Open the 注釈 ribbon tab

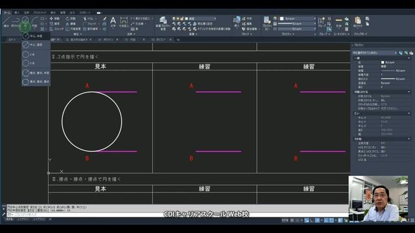[27, 12]
